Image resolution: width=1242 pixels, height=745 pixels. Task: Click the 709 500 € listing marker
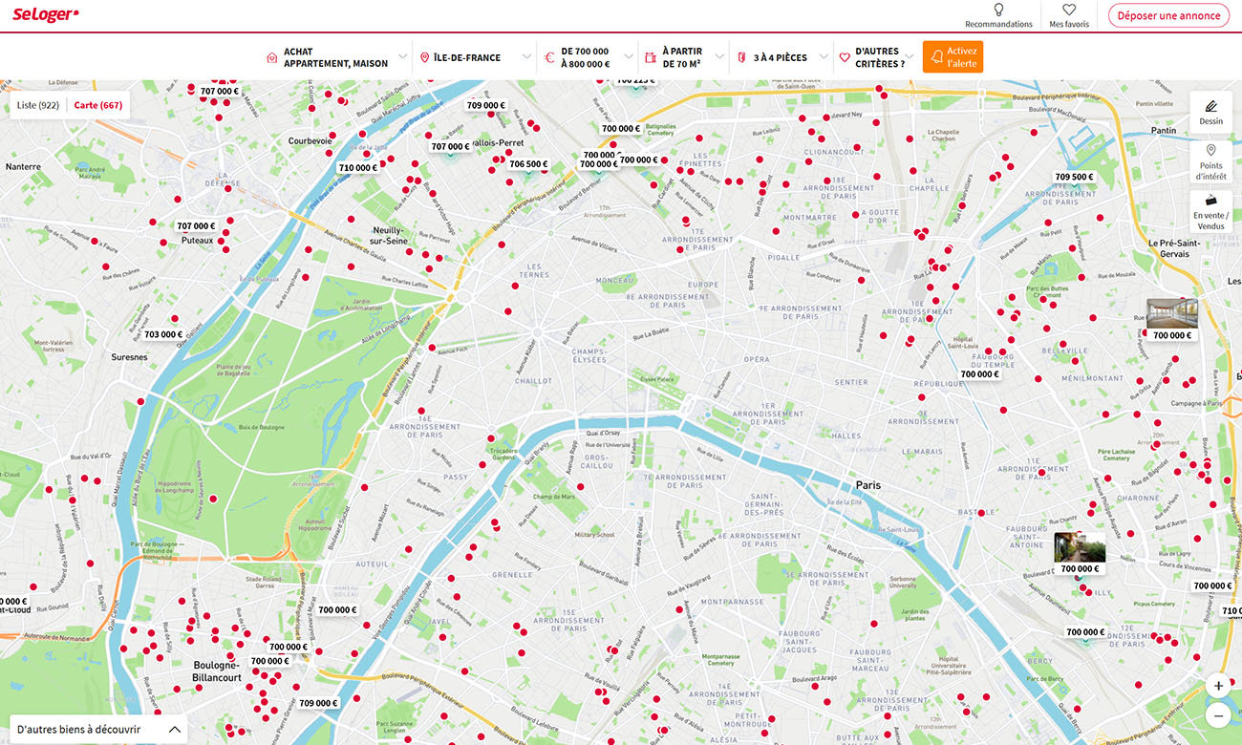click(1074, 177)
